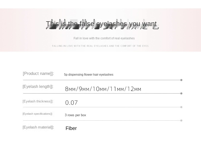
Task: Click the 'Fiber' material value
Action: tap(71, 128)
